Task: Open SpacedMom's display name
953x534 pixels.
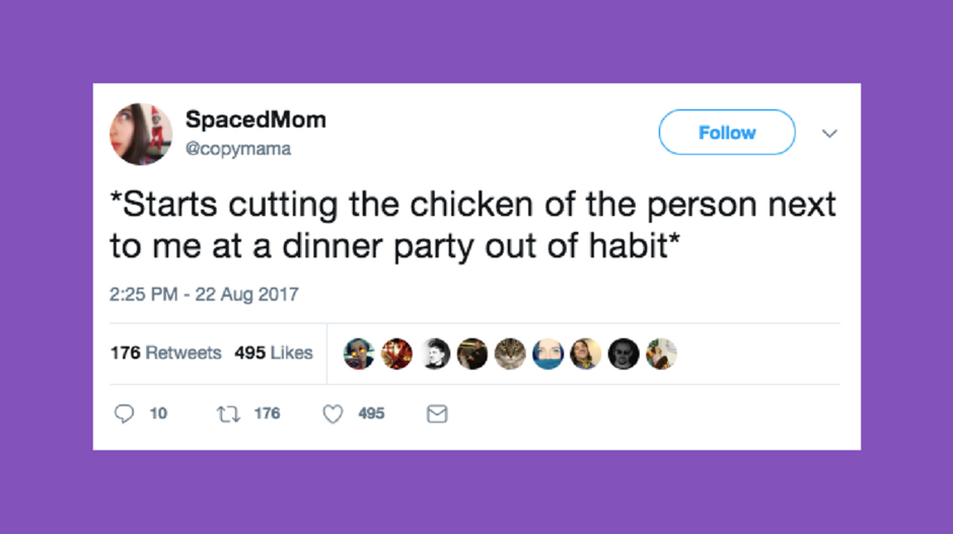Action: click(x=256, y=119)
